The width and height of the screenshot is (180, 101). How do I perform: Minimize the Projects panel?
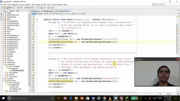(x=29, y=11)
